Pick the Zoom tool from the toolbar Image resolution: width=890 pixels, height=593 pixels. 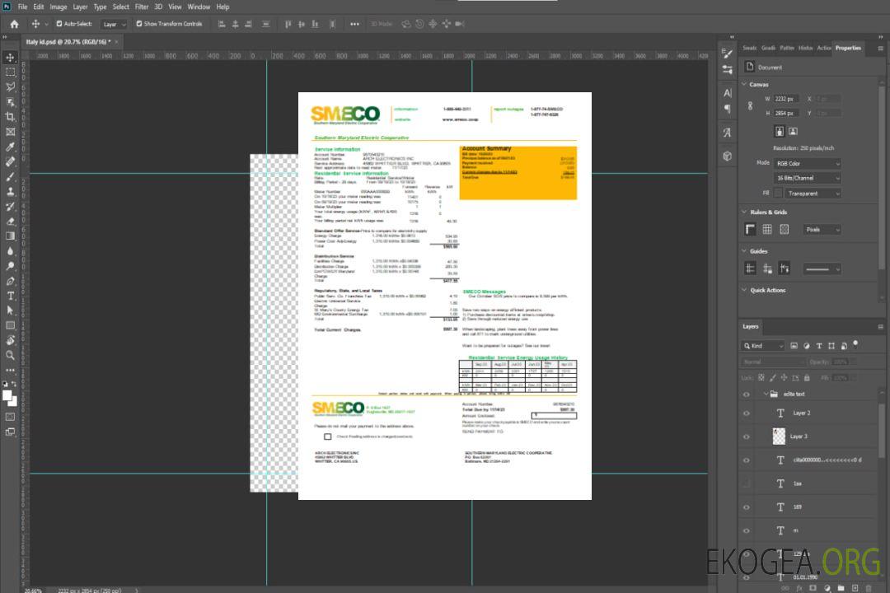pos(11,355)
